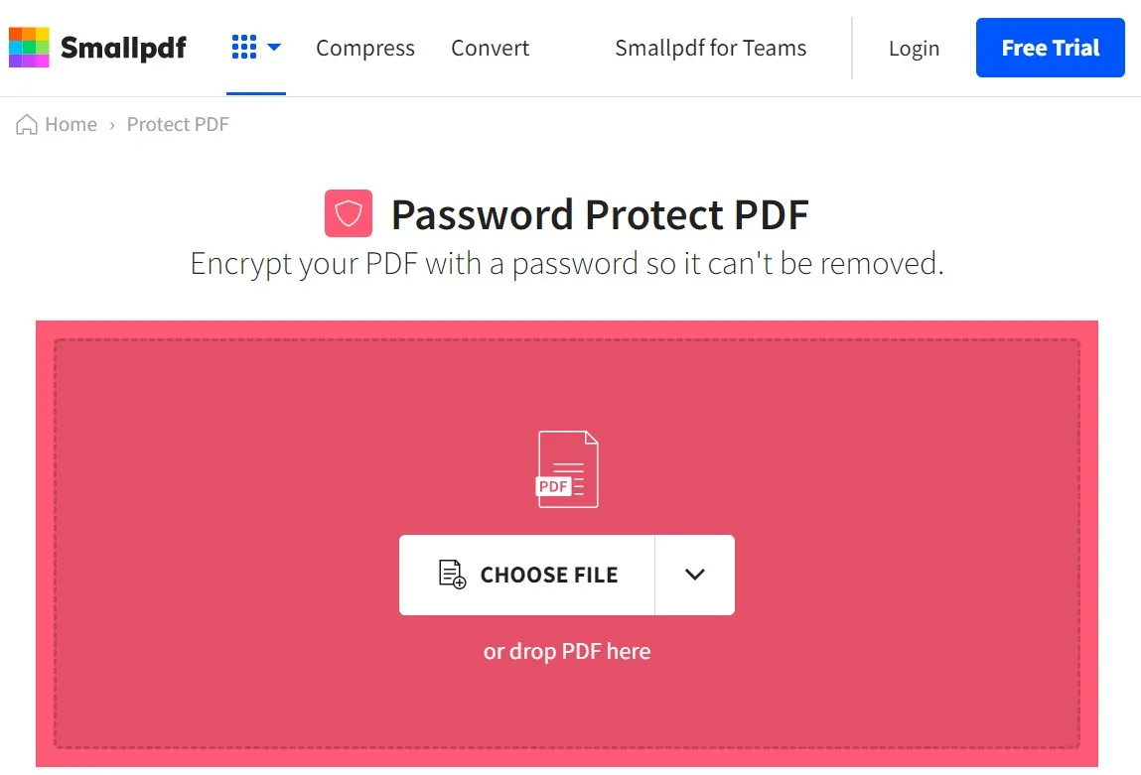Image resolution: width=1141 pixels, height=775 pixels.
Task: Select the PDF document icon in drop area
Action: coord(567,468)
